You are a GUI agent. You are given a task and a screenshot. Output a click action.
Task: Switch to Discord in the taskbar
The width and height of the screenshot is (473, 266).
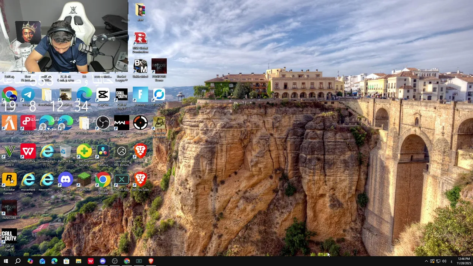pos(102,261)
